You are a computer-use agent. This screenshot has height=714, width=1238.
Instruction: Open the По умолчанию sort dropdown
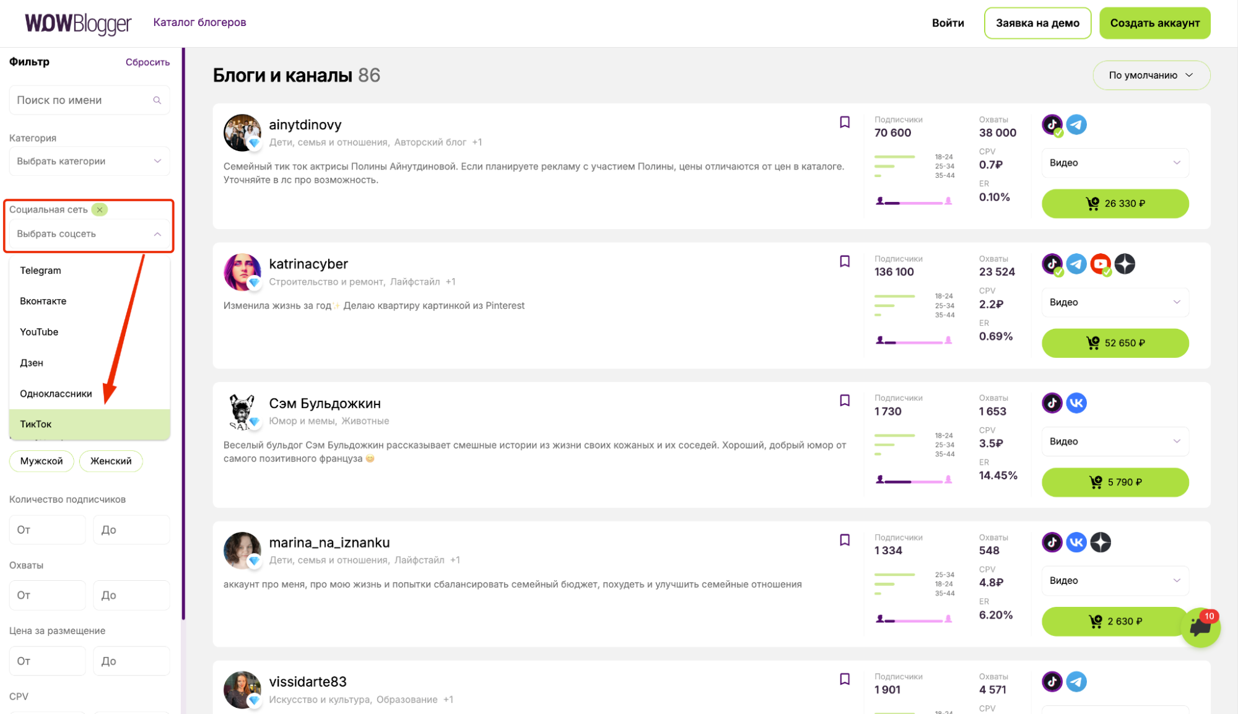tap(1151, 75)
